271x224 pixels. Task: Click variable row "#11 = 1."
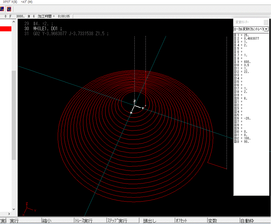point(241,68)
